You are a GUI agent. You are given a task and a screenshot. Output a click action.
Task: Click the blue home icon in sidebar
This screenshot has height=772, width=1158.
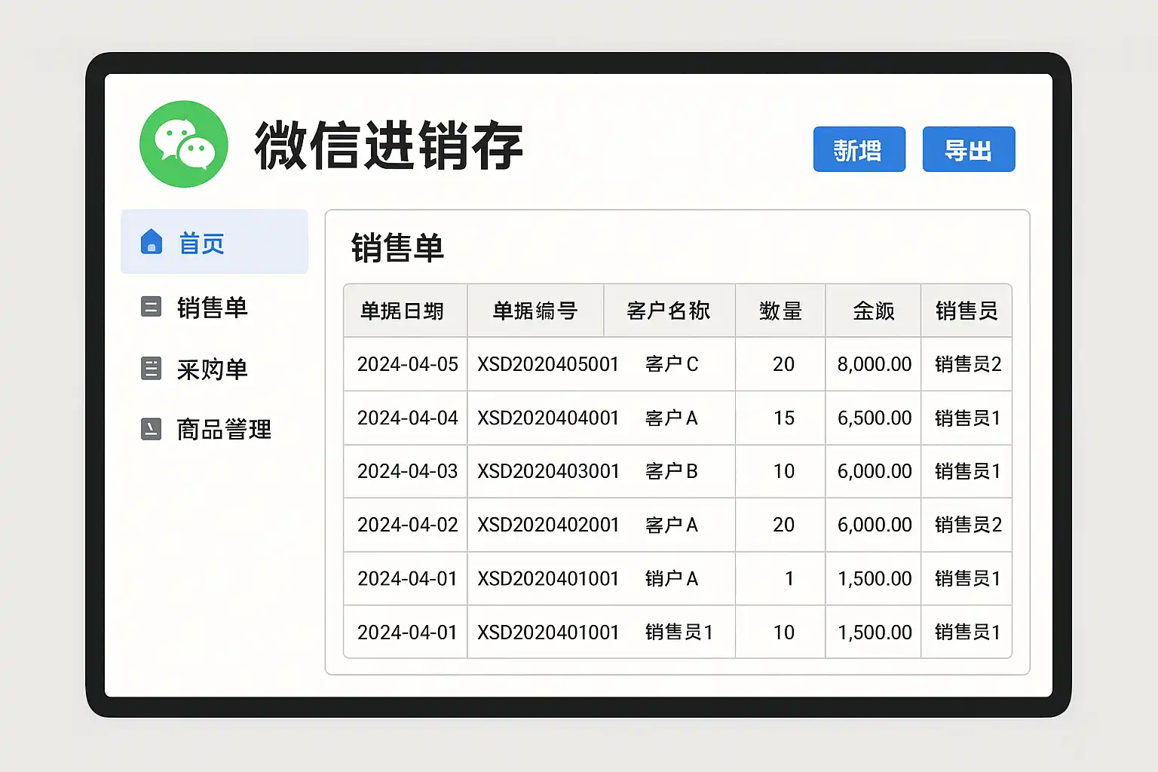pos(152,242)
